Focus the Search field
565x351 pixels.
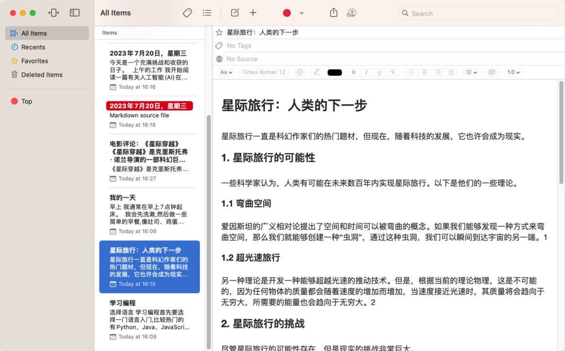[x=479, y=13]
